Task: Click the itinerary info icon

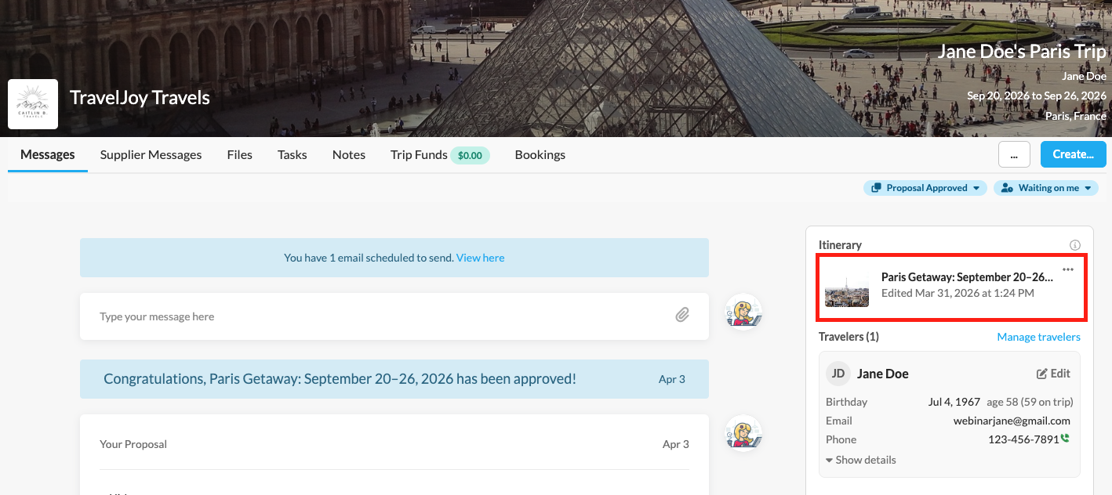Action: (x=1075, y=245)
